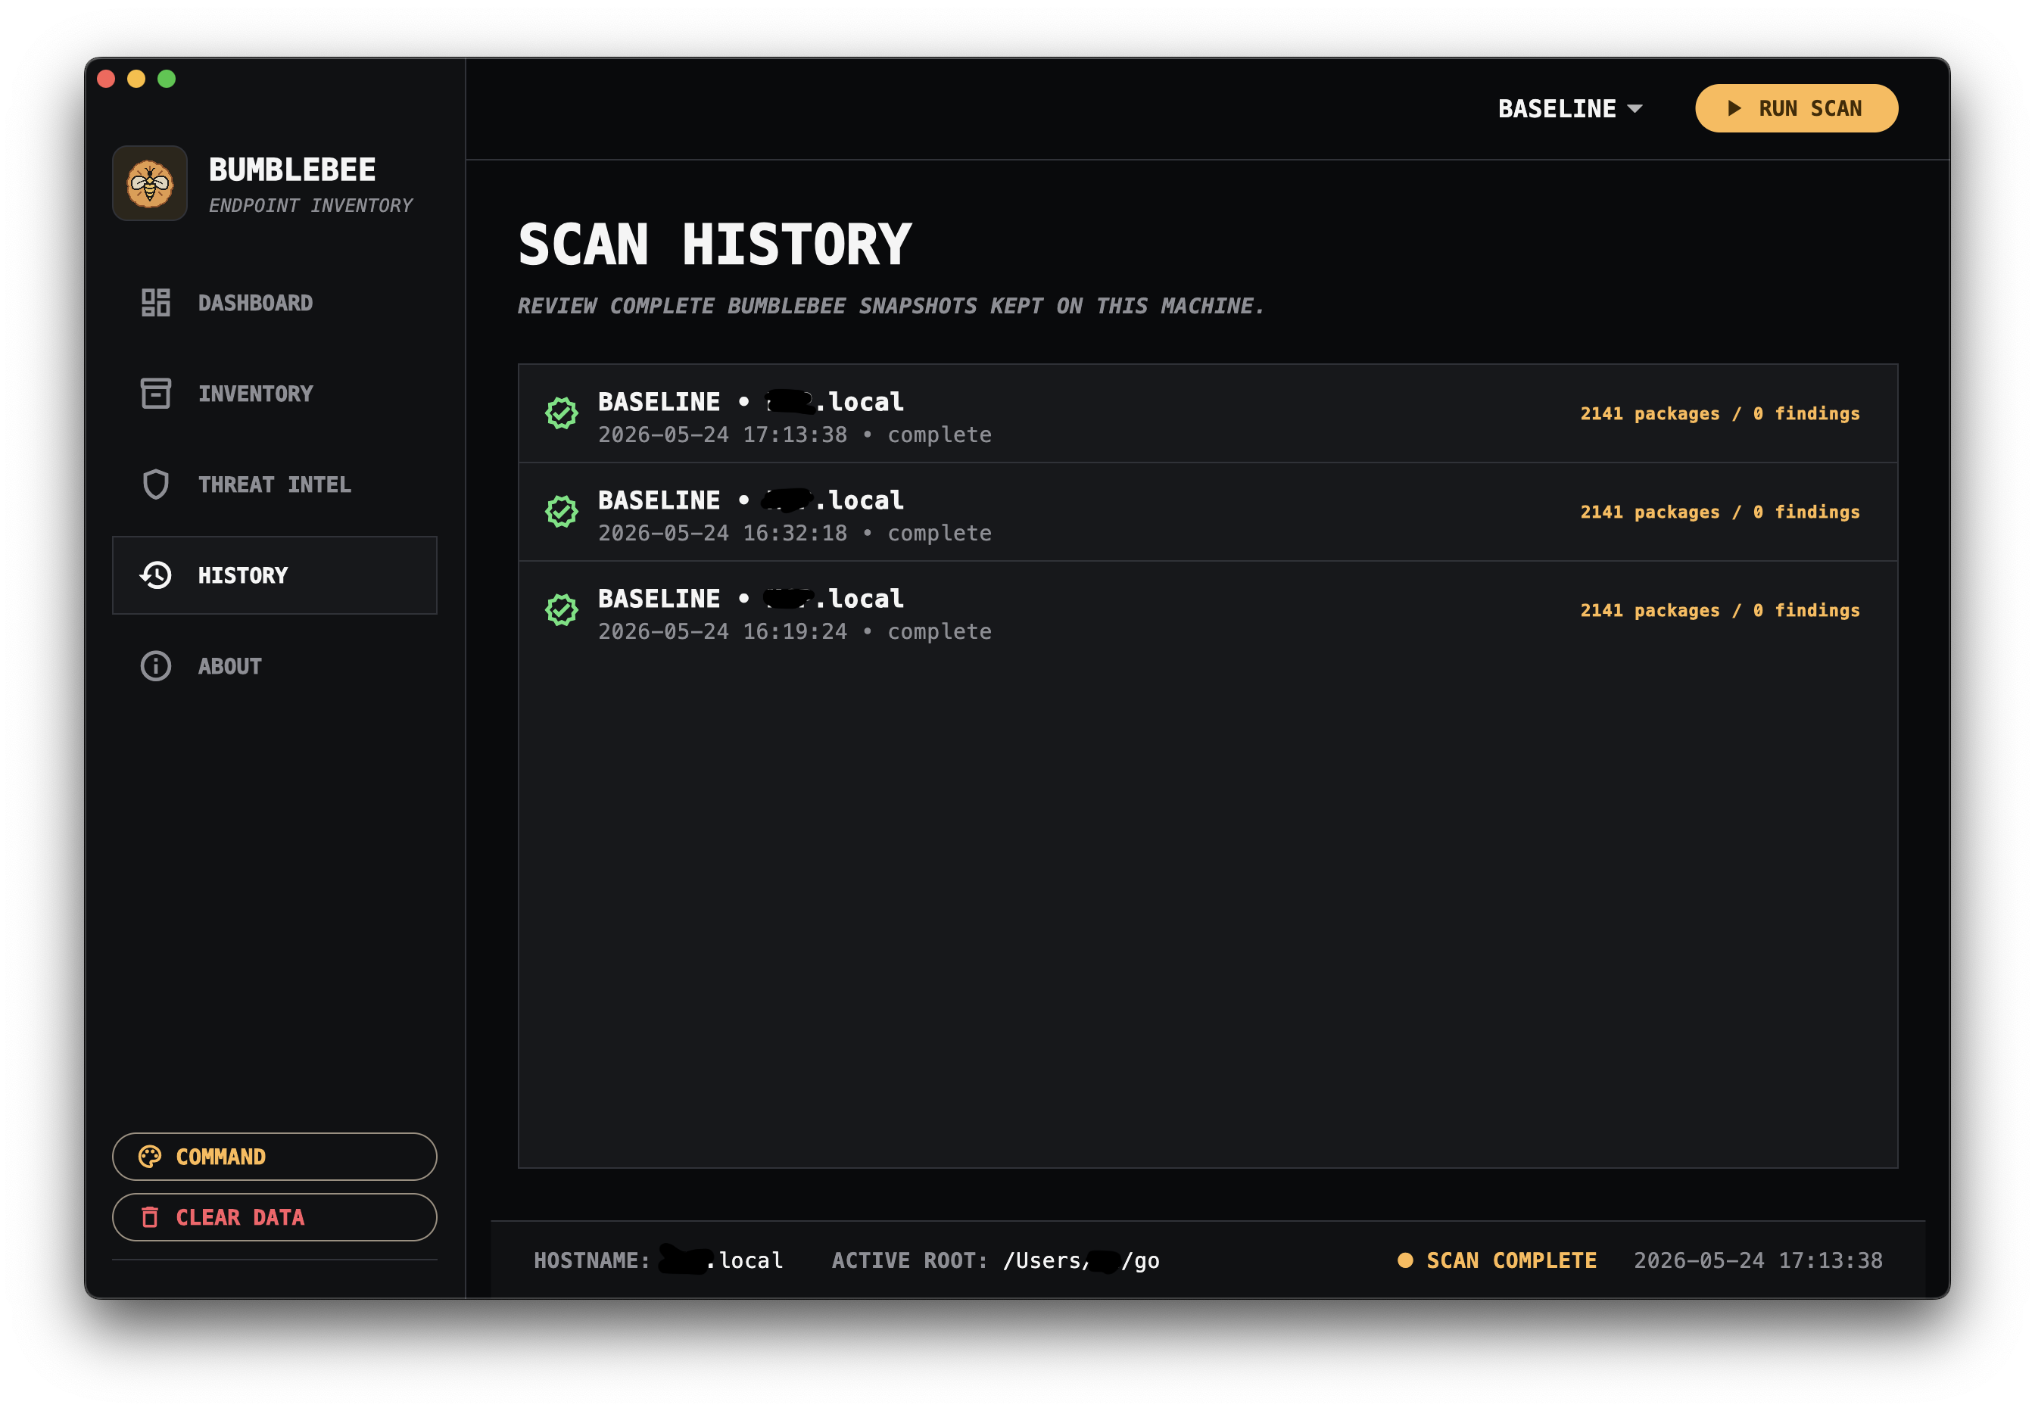Open the About page

[275, 665]
